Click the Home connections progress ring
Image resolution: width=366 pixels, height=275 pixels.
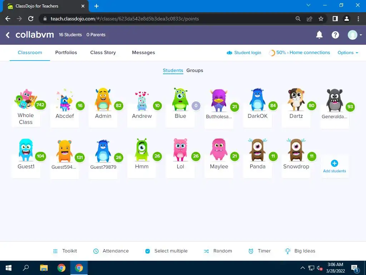[x=272, y=53]
